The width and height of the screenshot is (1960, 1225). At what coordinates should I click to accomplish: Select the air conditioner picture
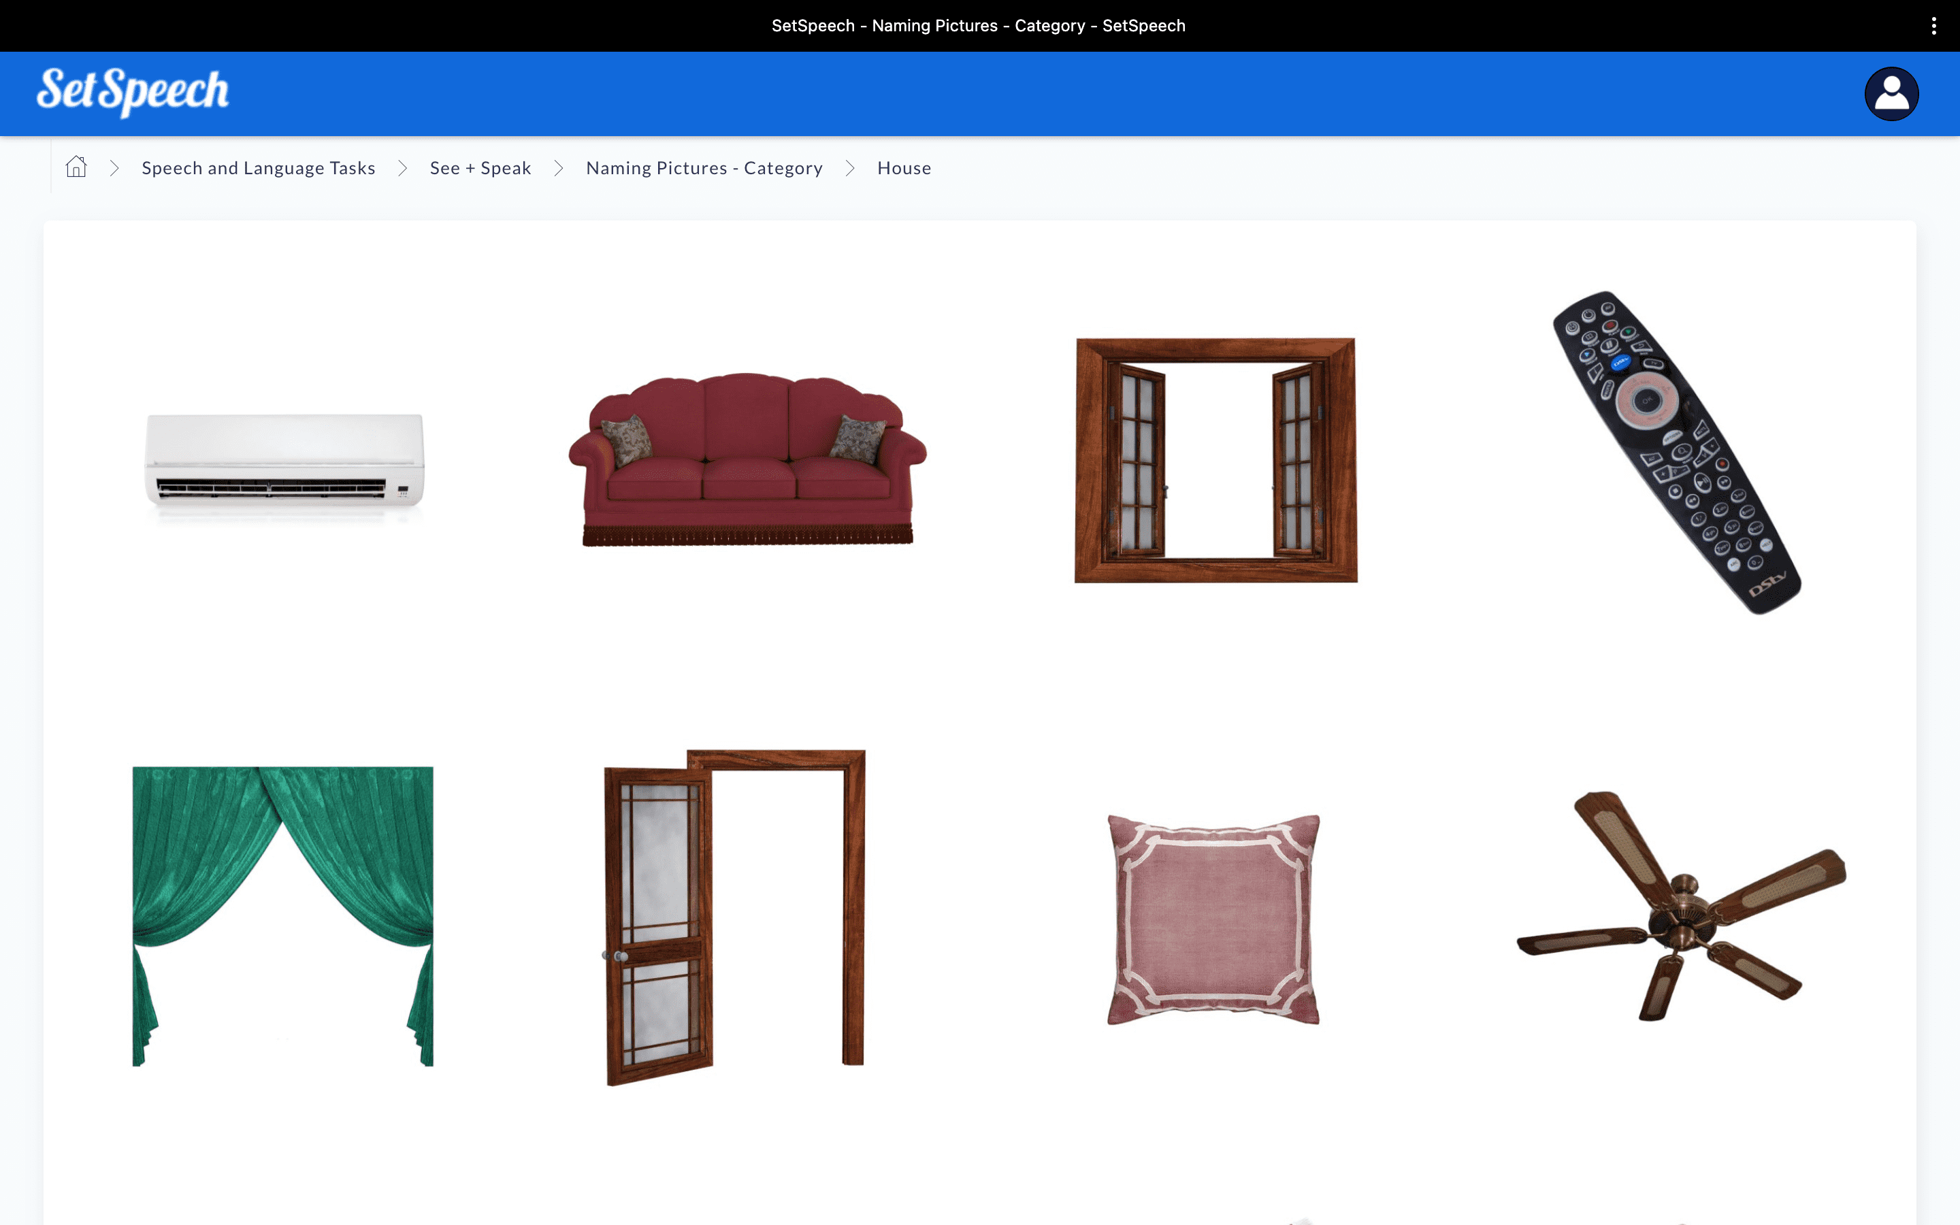coord(284,461)
